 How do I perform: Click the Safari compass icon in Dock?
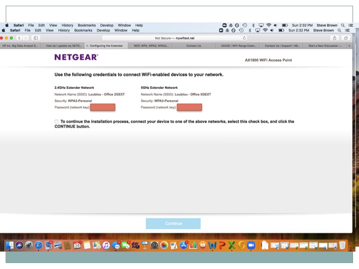(38, 246)
